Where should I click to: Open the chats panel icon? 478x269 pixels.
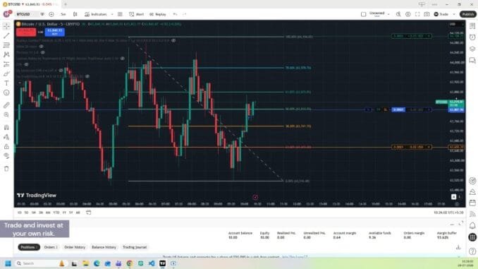pyautogui.click(x=472, y=61)
